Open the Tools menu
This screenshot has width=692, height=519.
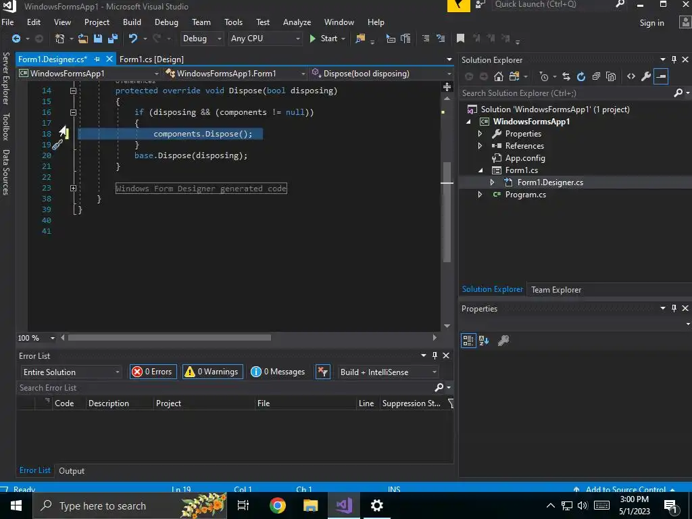click(x=233, y=22)
